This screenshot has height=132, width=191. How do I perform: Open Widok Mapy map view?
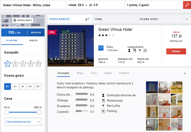coord(23,20)
